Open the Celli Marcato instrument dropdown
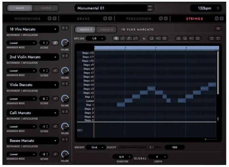This screenshot has height=167, width=229. coord(33,113)
